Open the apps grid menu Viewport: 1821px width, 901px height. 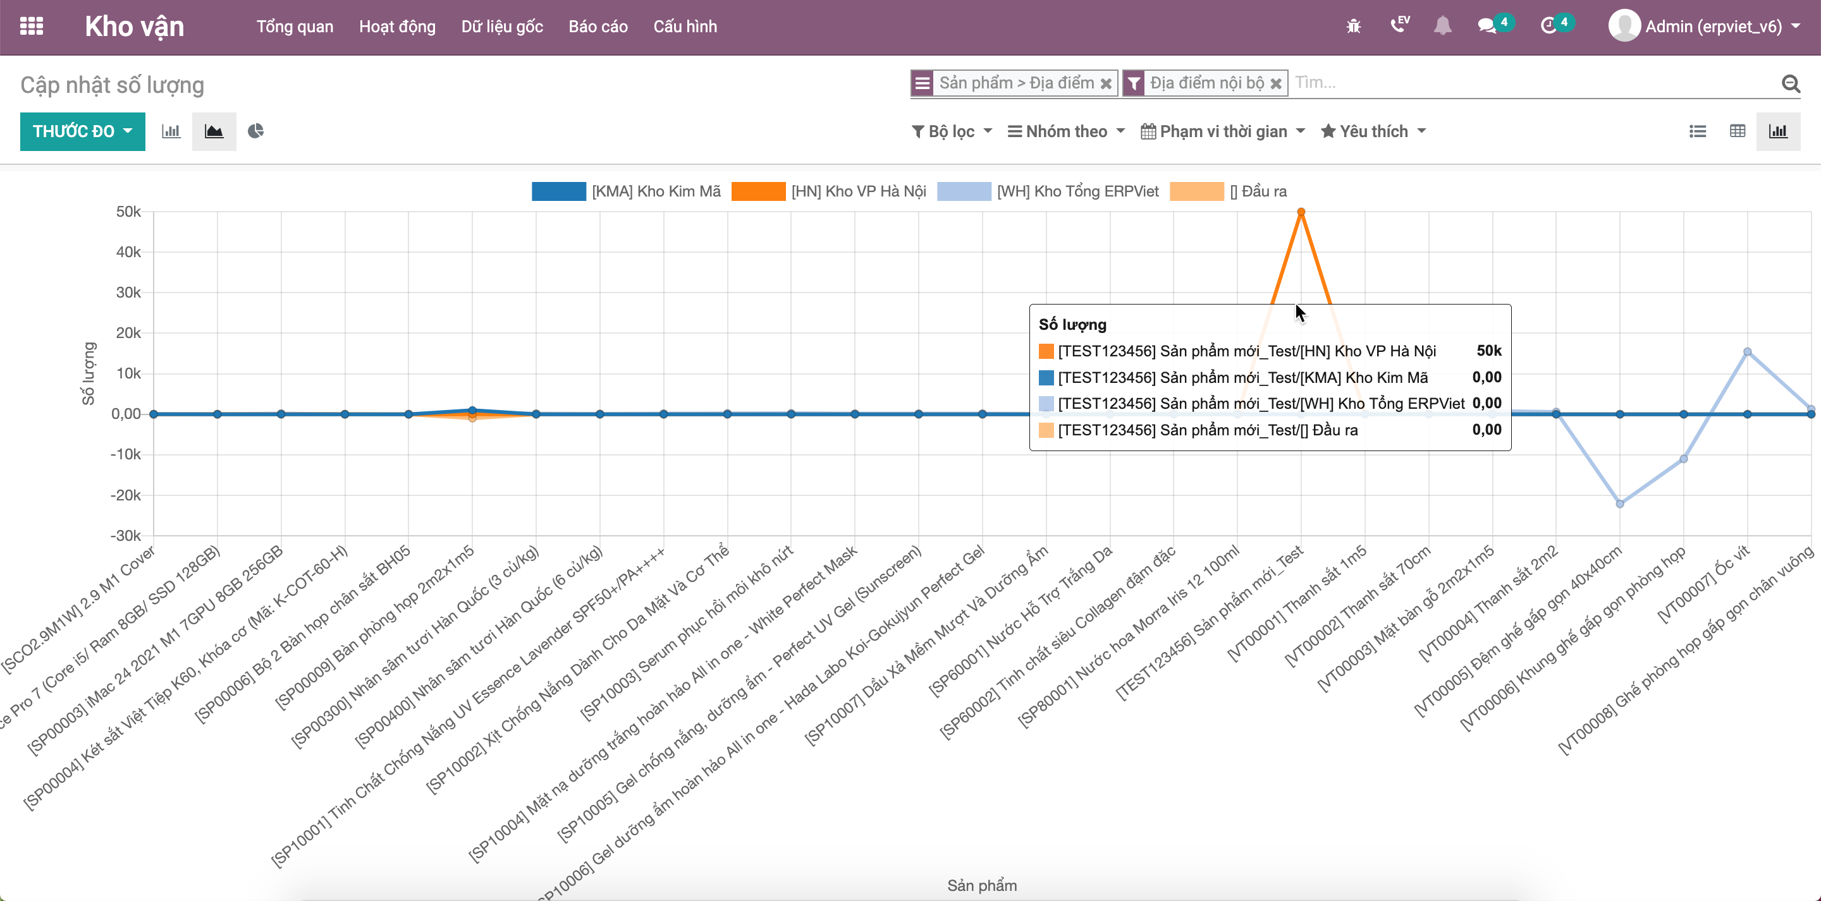(x=31, y=27)
